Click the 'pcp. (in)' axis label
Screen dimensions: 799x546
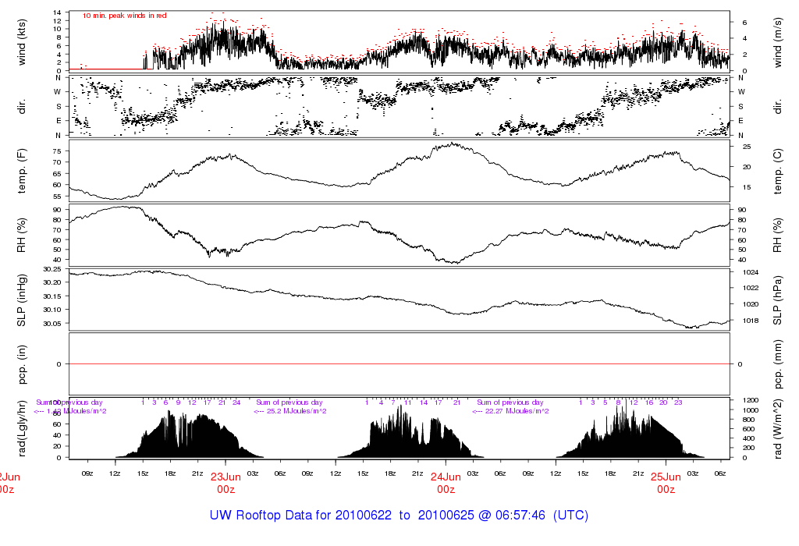coord(21,364)
